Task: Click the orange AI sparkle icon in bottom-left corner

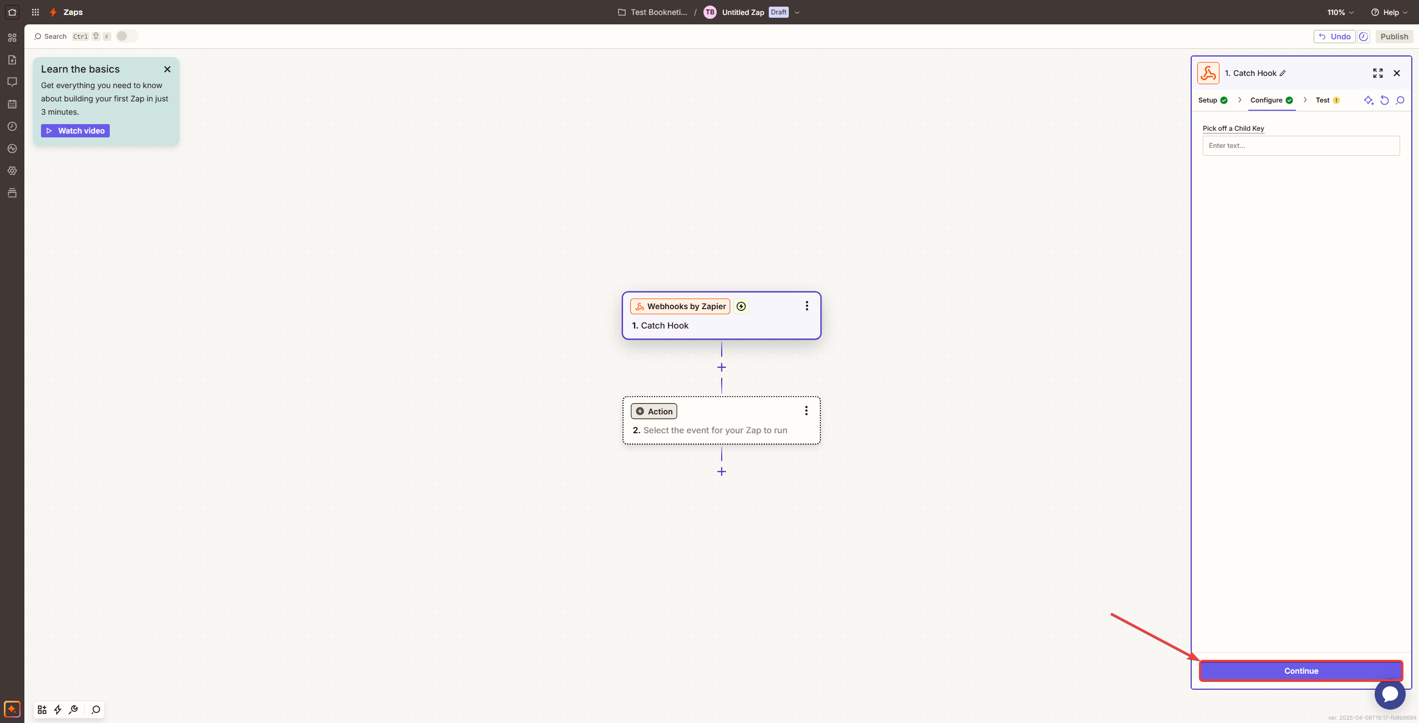Action: point(12,709)
